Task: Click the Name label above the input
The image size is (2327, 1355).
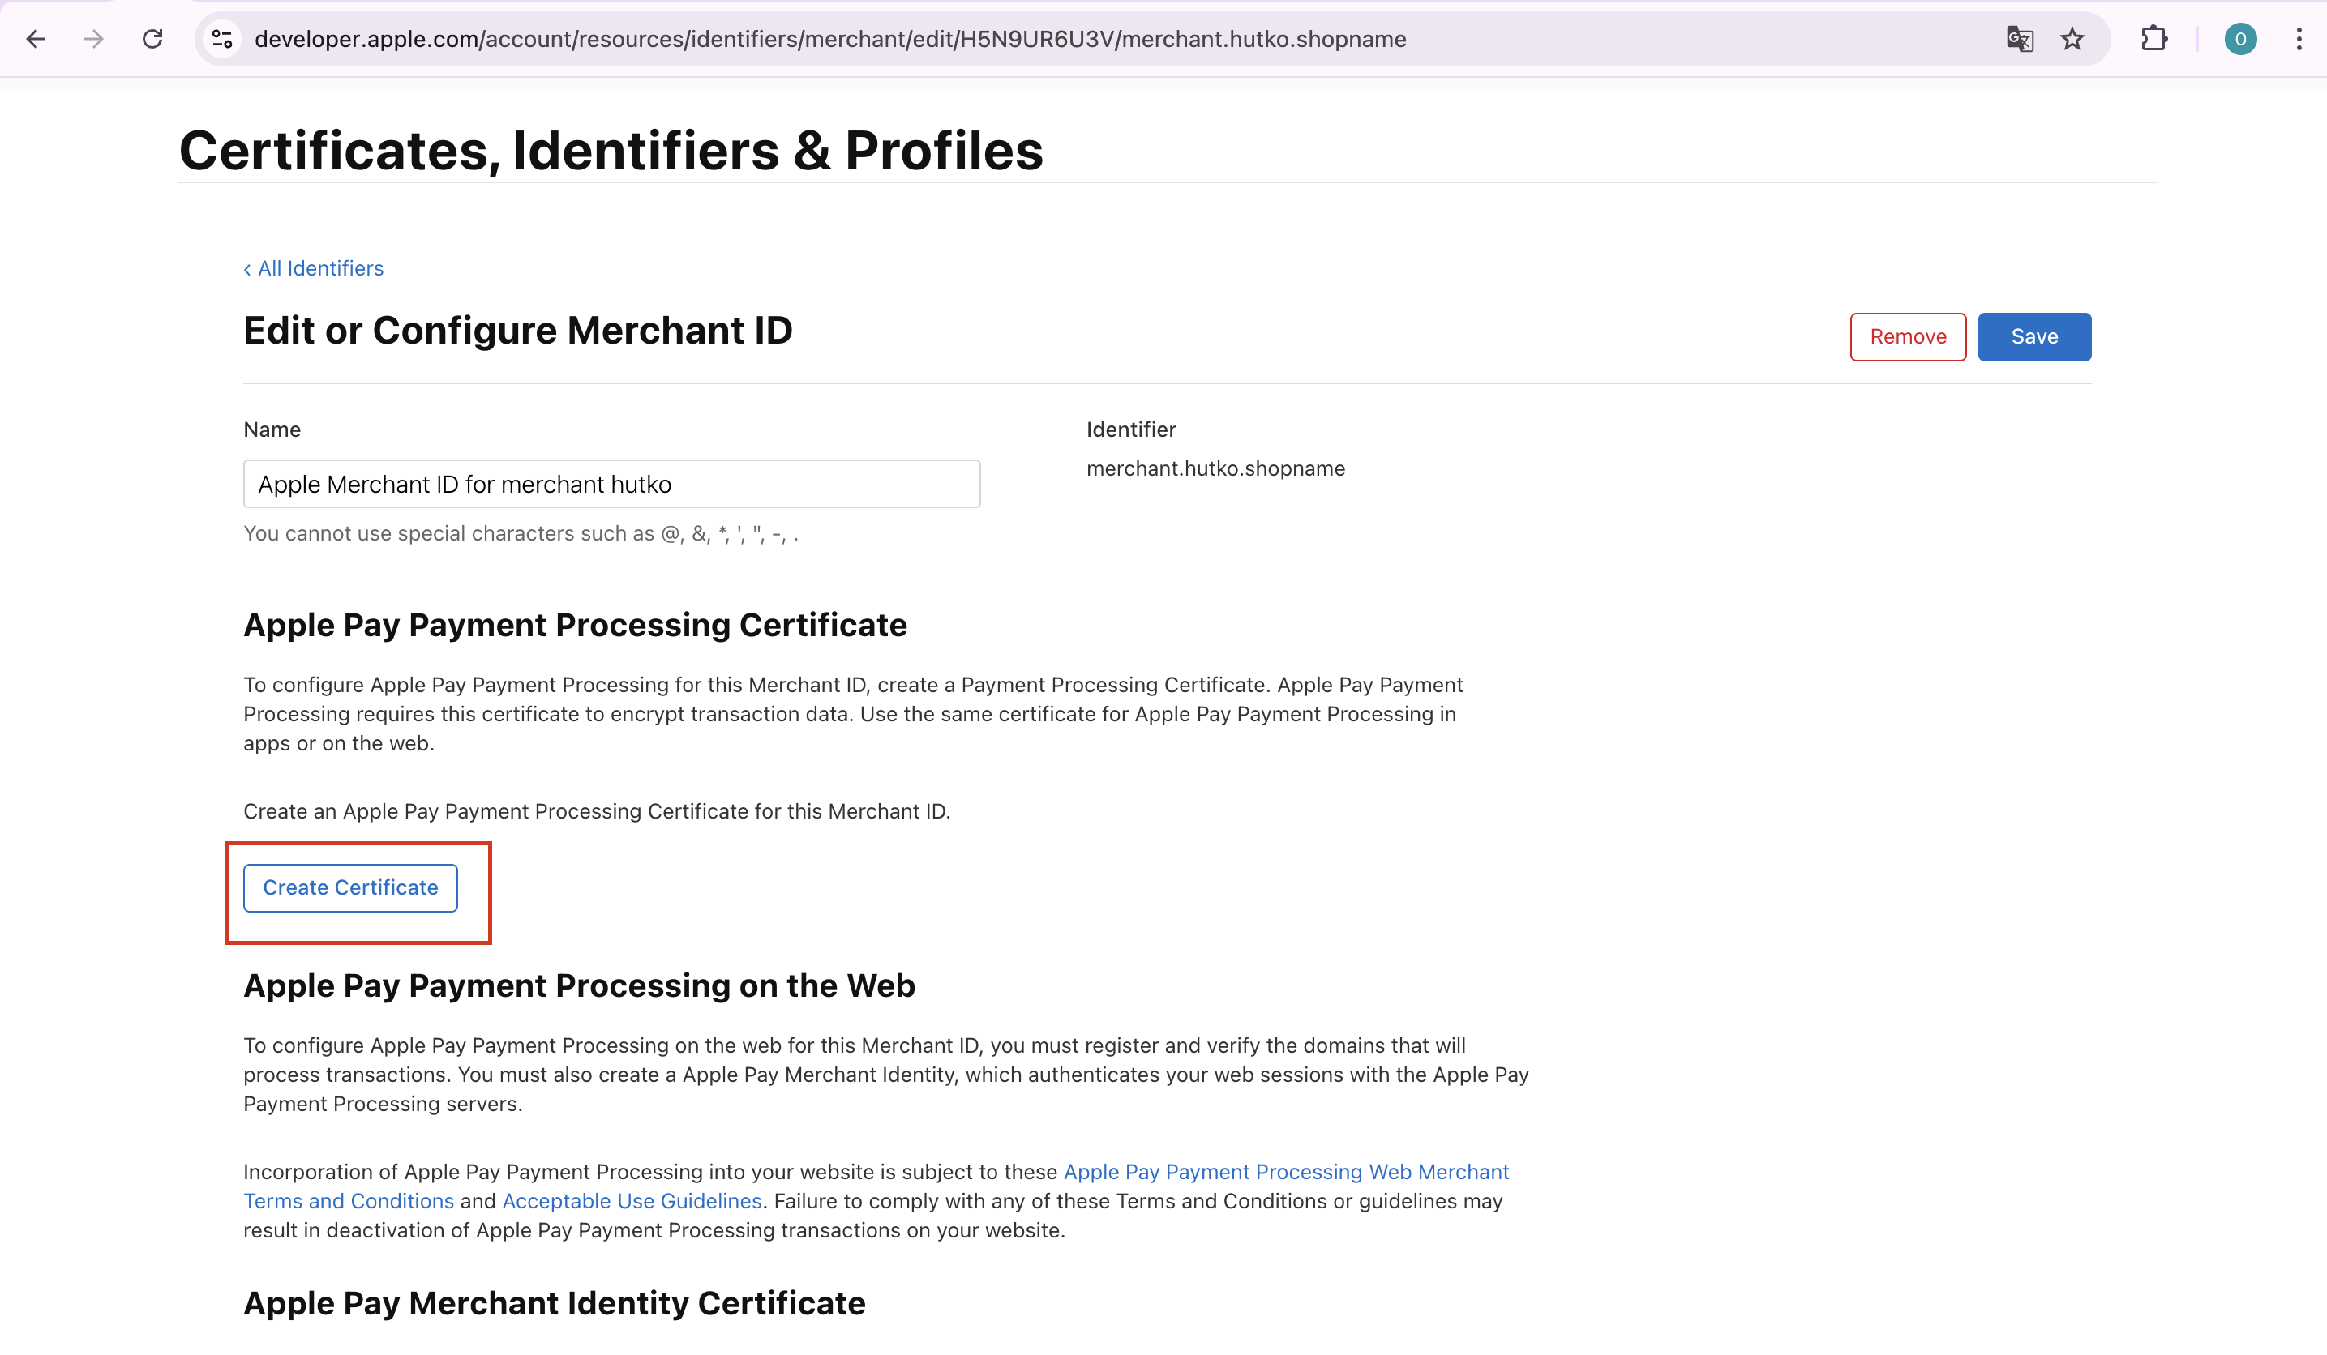Action: click(272, 430)
